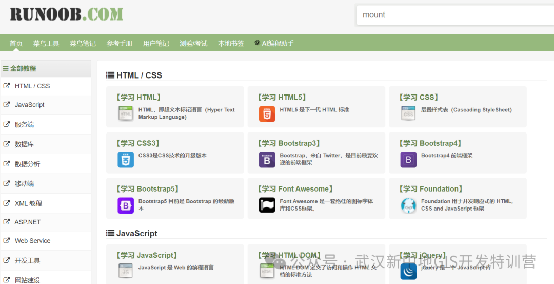The width and height of the screenshot is (554, 284).
Task: Select 用户笔记 navigation item
Action: click(156, 44)
